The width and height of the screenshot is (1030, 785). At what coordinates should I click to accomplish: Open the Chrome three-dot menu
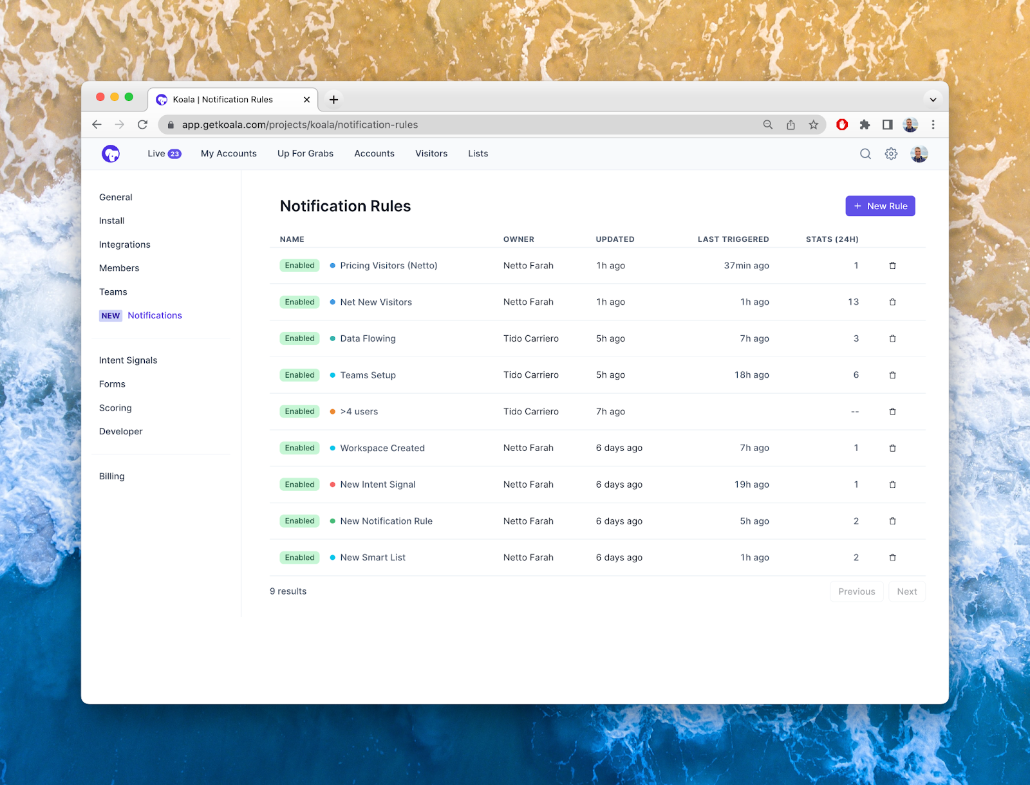coord(933,125)
